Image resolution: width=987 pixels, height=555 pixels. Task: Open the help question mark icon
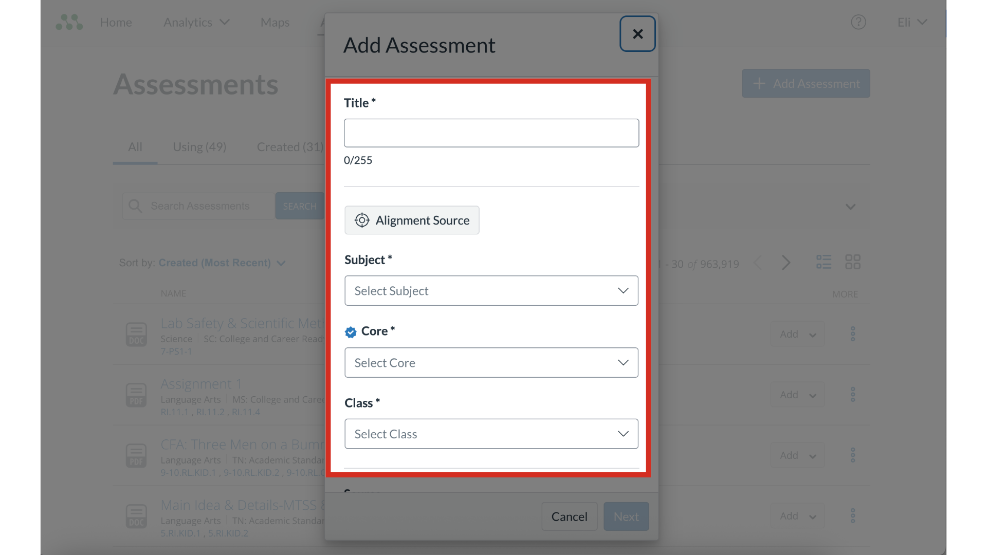[x=858, y=22]
